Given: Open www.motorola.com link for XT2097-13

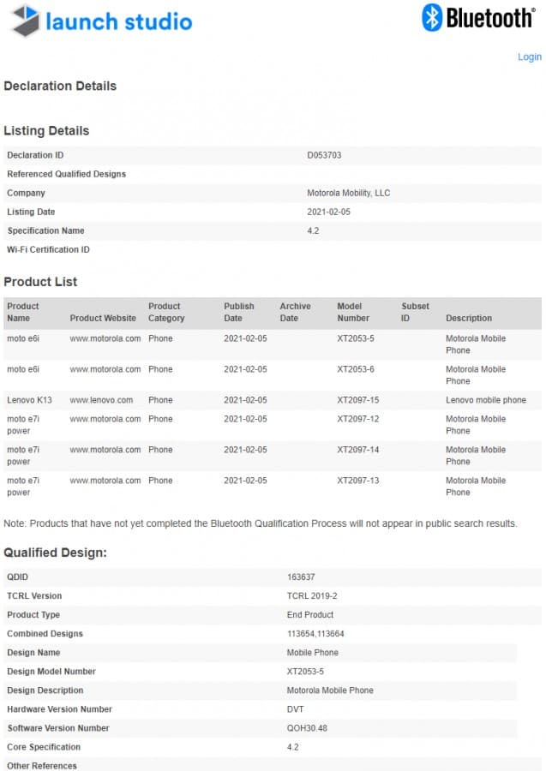Looking at the screenshot, I should click(x=105, y=481).
